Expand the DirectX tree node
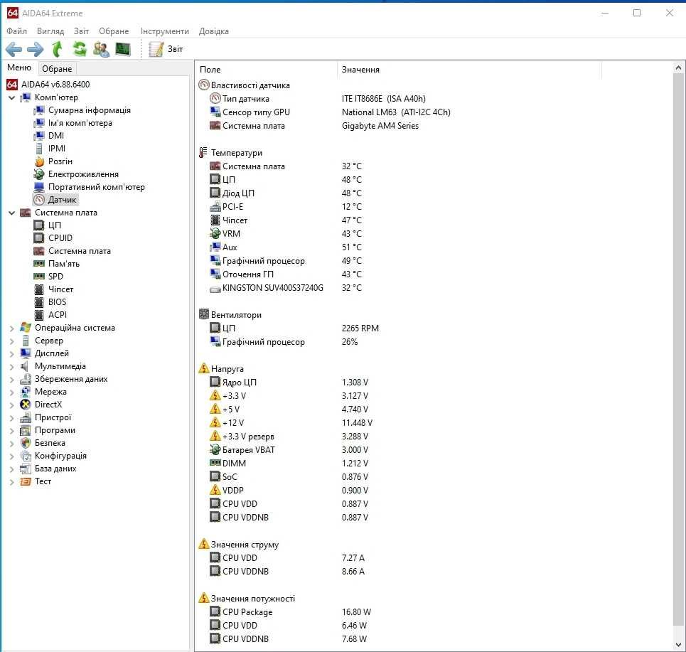 12,405
